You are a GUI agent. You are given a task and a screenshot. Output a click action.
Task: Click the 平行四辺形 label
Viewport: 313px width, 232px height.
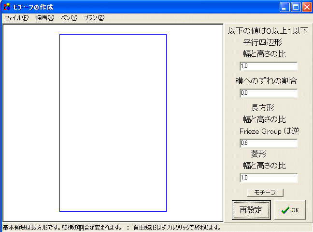[x=262, y=42]
